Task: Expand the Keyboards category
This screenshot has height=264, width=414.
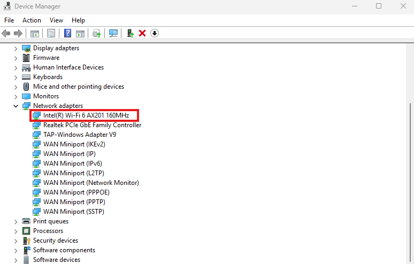Action: 16,77
